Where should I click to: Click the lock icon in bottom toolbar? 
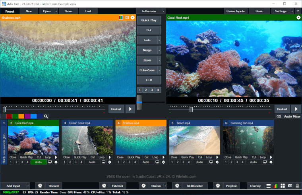point(298,185)
